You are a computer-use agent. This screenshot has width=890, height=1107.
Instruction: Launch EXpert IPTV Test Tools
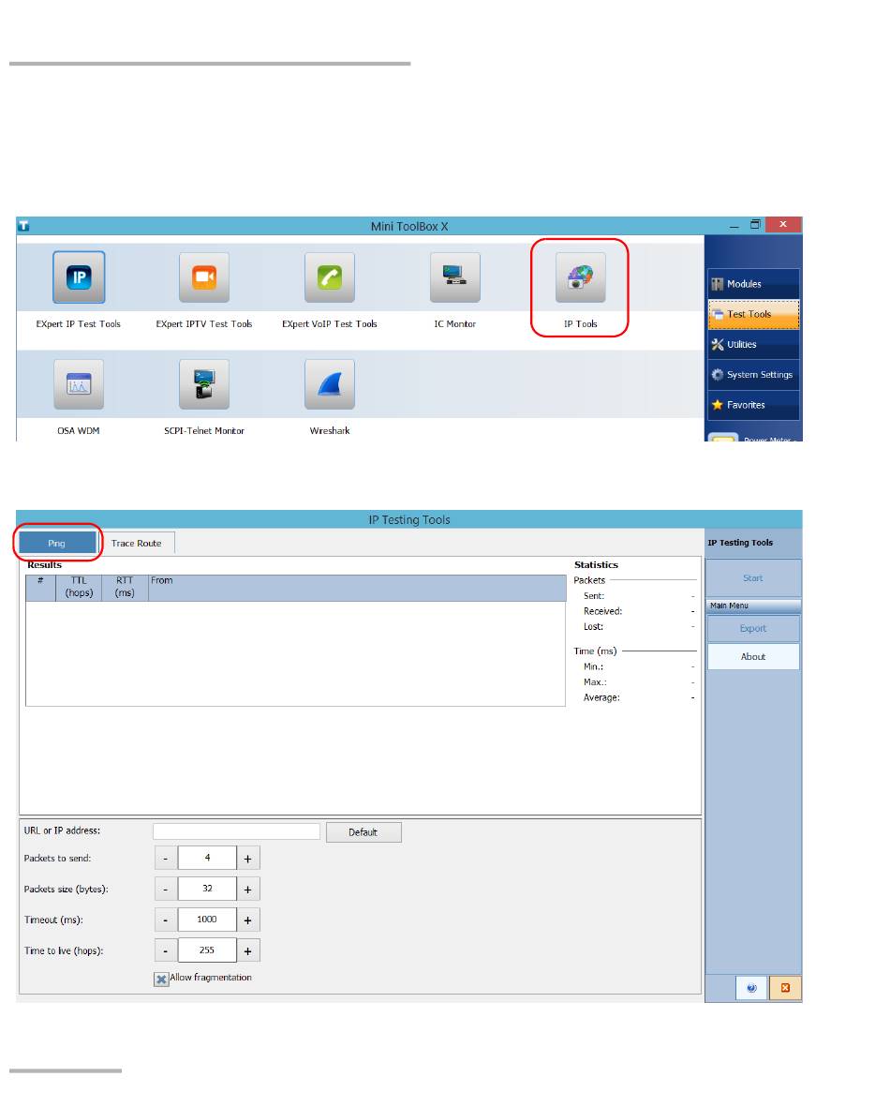204,277
